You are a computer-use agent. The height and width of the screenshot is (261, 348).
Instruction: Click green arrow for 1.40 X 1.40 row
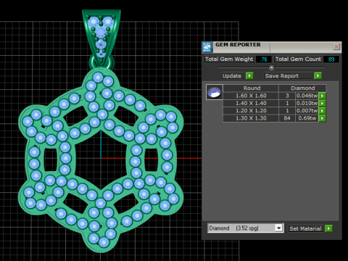point(322,103)
